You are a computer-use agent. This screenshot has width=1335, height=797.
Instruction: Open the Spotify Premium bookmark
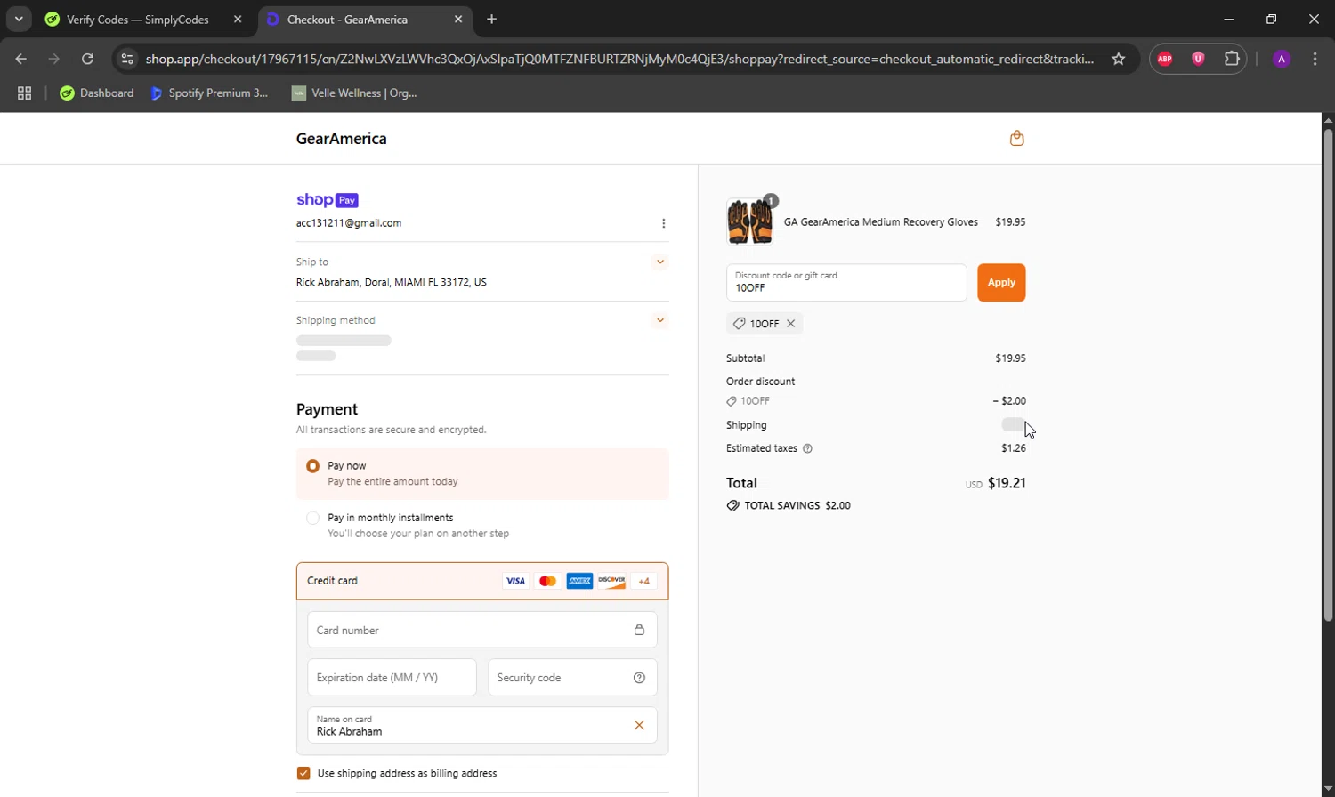209,93
